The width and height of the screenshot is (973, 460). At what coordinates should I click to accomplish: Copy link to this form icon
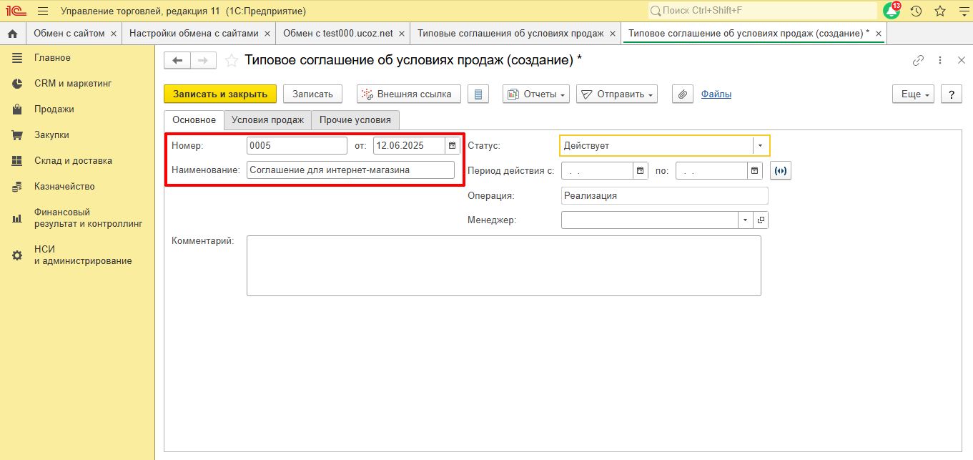click(x=918, y=61)
